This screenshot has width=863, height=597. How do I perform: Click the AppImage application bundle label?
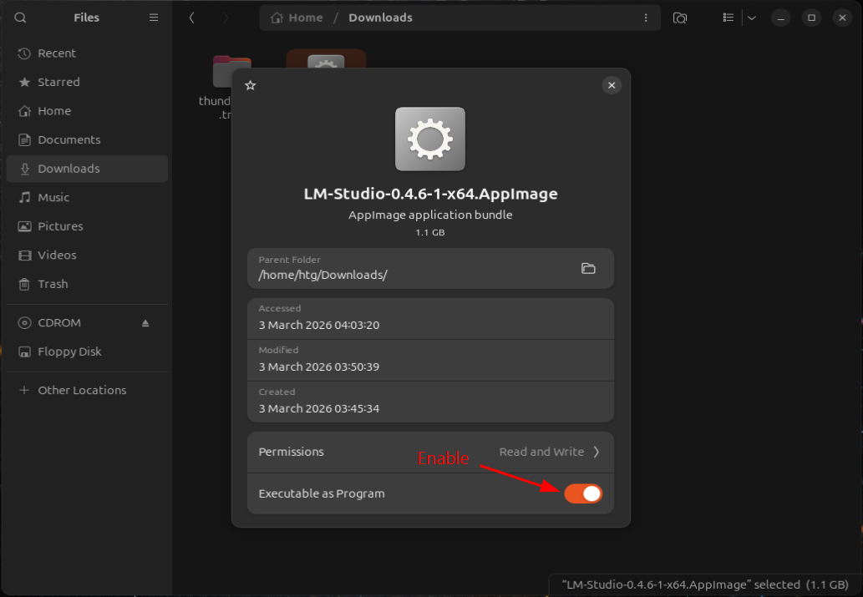coord(430,215)
